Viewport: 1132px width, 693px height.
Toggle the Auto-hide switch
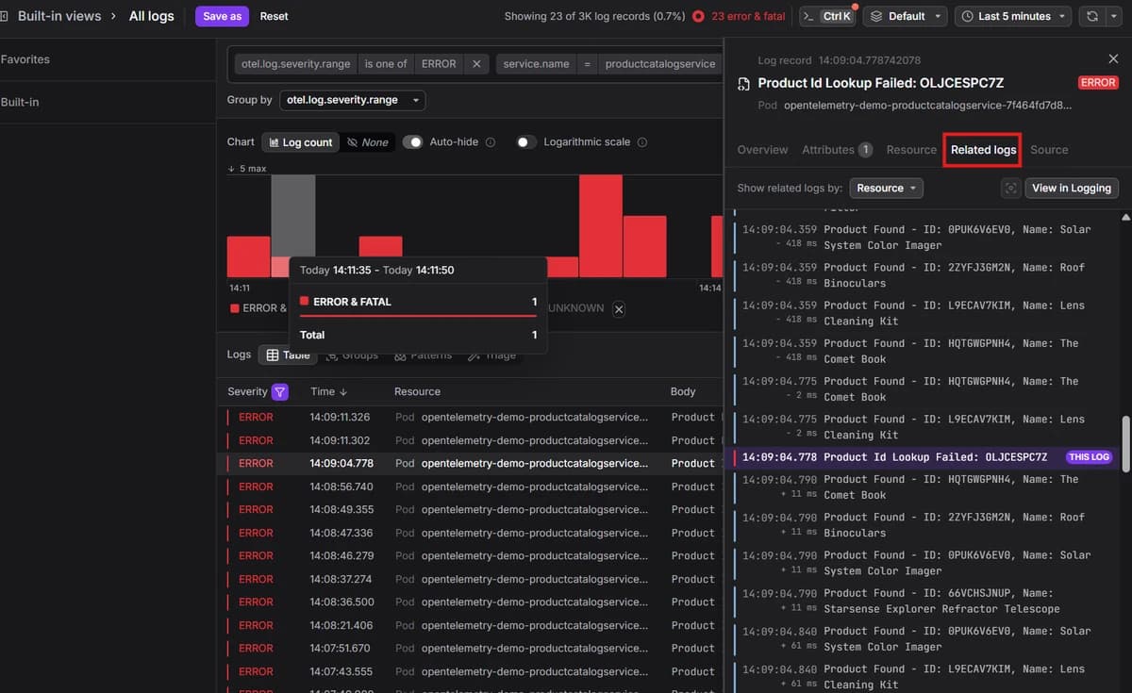pos(412,142)
